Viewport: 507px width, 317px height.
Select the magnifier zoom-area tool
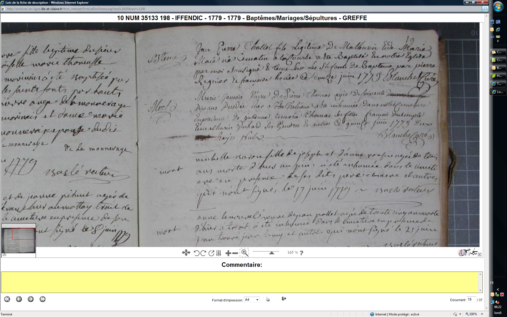click(x=245, y=253)
